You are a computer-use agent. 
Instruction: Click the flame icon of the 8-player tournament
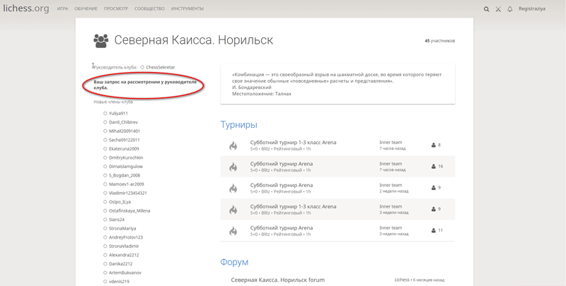pyautogui.click(x=233, y=145)
